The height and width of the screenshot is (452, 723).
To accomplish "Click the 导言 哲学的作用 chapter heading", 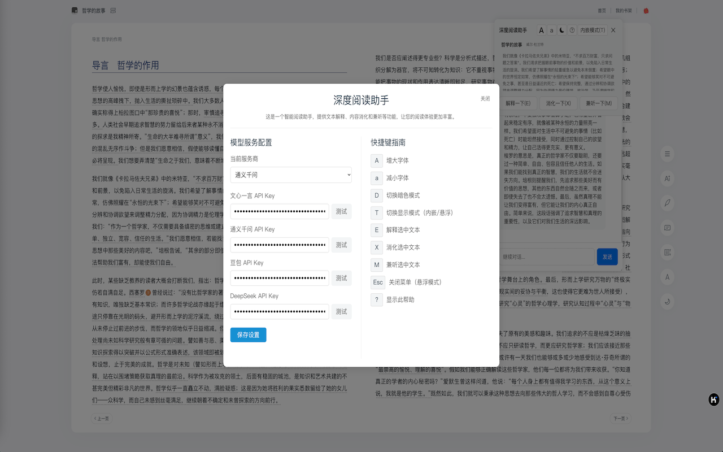I will pyautogui.click(x=125, y=65).
